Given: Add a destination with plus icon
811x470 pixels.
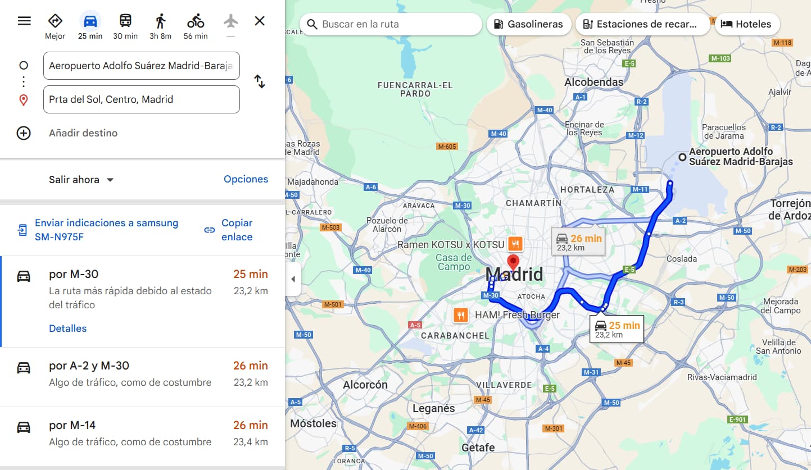Looking at the screenshot, I should (x=24, y=133).
